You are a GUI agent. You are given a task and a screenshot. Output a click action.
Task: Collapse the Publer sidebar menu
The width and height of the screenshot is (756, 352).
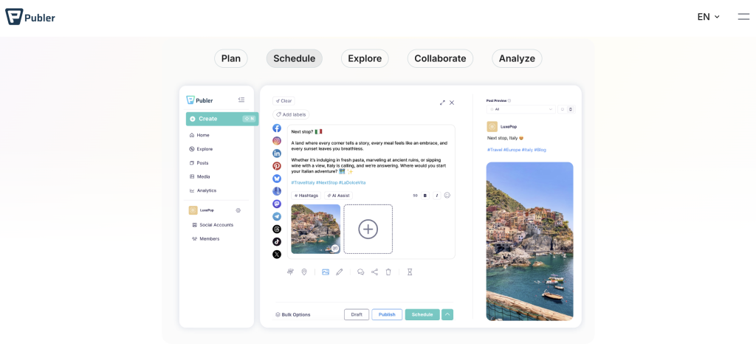241,100
